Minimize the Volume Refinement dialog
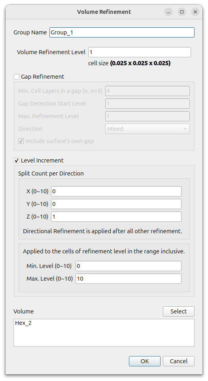208x381 pixels. click(x=168, y=12)
